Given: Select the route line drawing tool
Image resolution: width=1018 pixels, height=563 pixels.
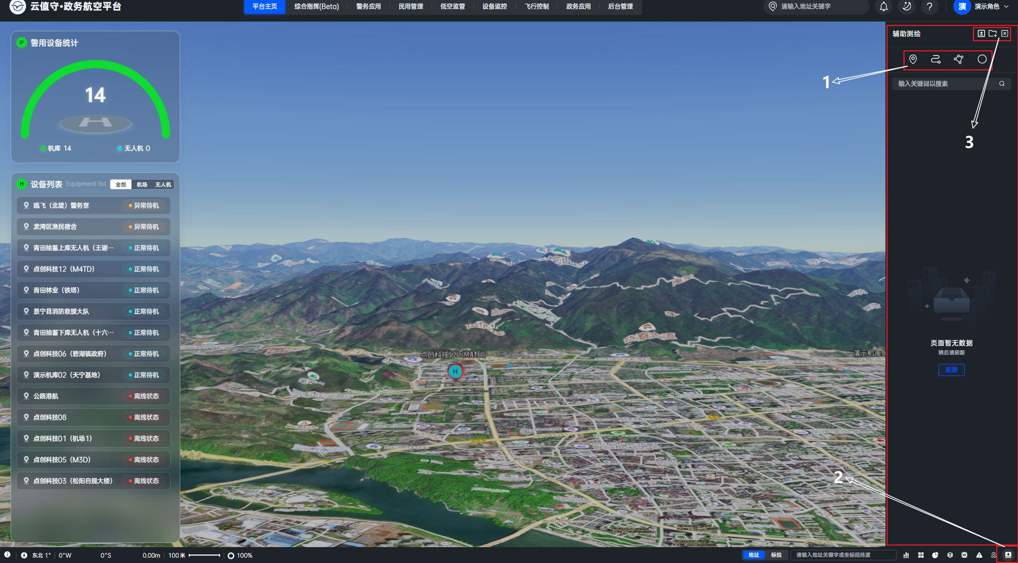Looking at the screenshot, I should [936, 59].
